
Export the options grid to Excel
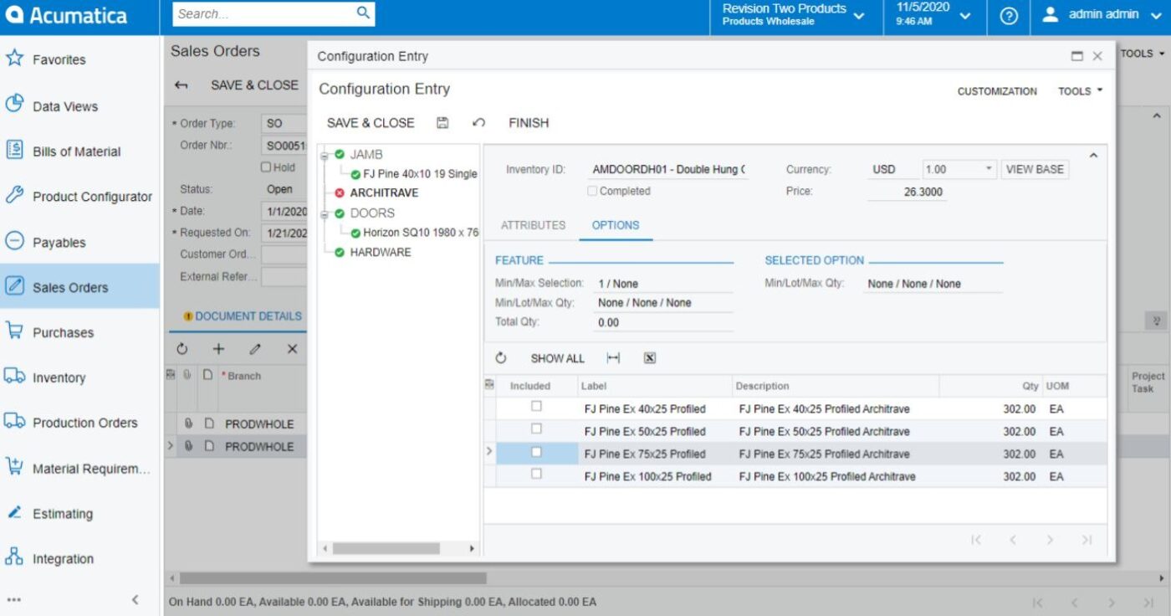(648, 358)
